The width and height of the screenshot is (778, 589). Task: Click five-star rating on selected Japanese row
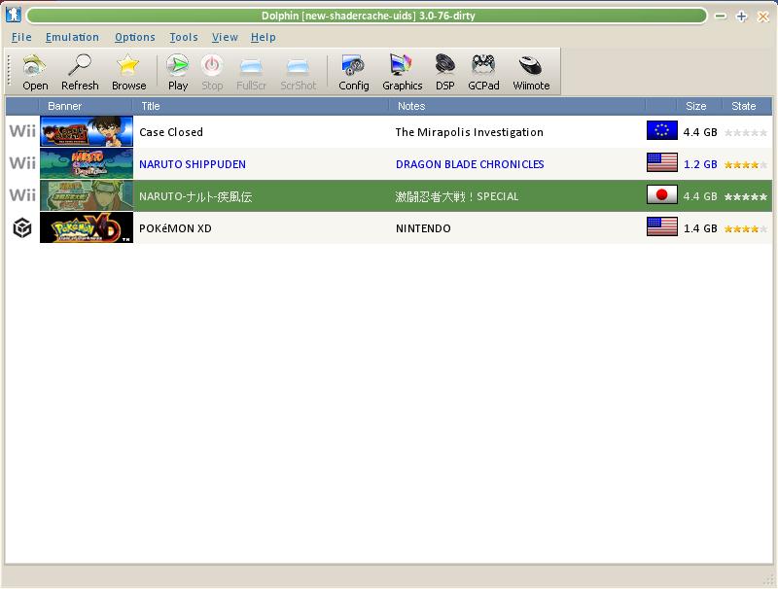(x=746, y=197)
